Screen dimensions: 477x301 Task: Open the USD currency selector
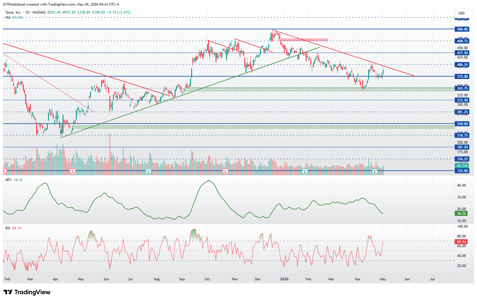click(461, 13)
